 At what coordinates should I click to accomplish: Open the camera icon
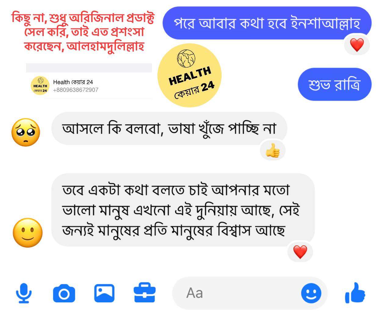point(64,293)
